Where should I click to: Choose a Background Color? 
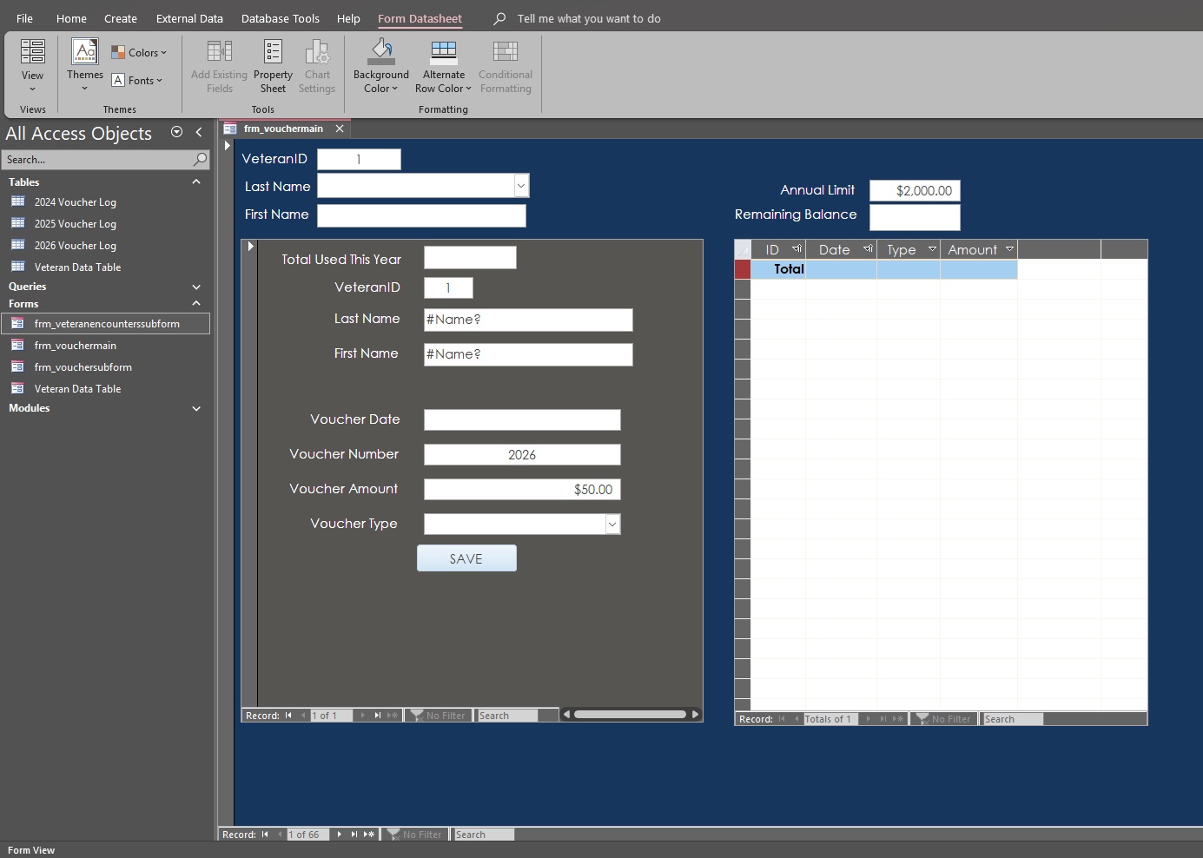[x=381, y=65]
